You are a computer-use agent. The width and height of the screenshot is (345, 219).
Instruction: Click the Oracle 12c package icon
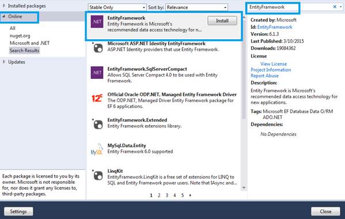coord(97,98)
